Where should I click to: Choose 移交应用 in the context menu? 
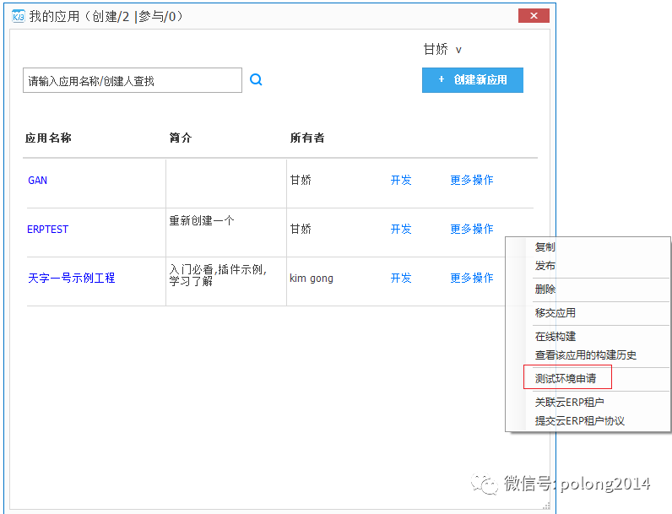click(x=555, y=312)
